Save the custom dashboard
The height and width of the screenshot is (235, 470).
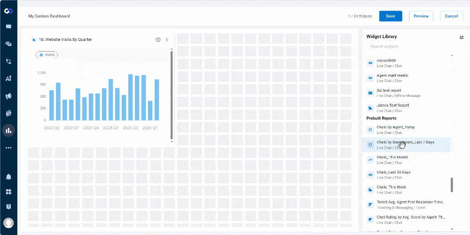coord(391,16)
